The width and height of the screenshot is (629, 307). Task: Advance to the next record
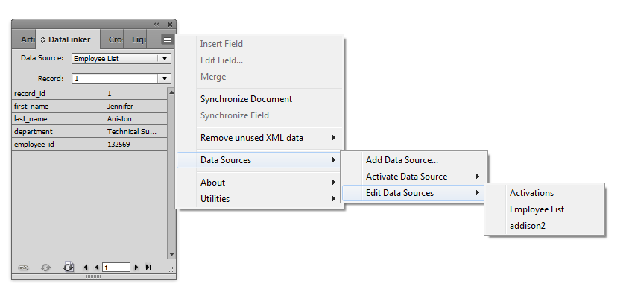click(x=136, y=268)
